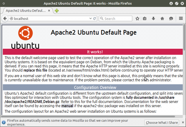Click 'Apache2 Ubuntu Default Page' heading
Image resolution: width=186 pixels, height=127 pixels.
(94, 32)
